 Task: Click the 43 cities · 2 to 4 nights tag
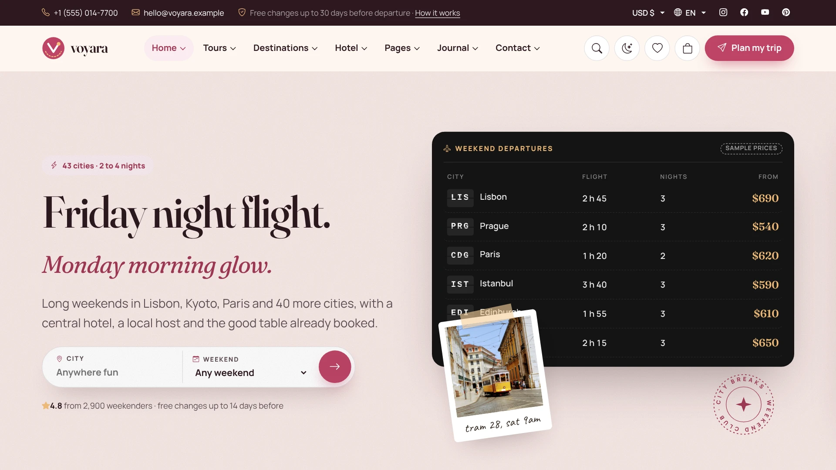click(x=98, y=166)
